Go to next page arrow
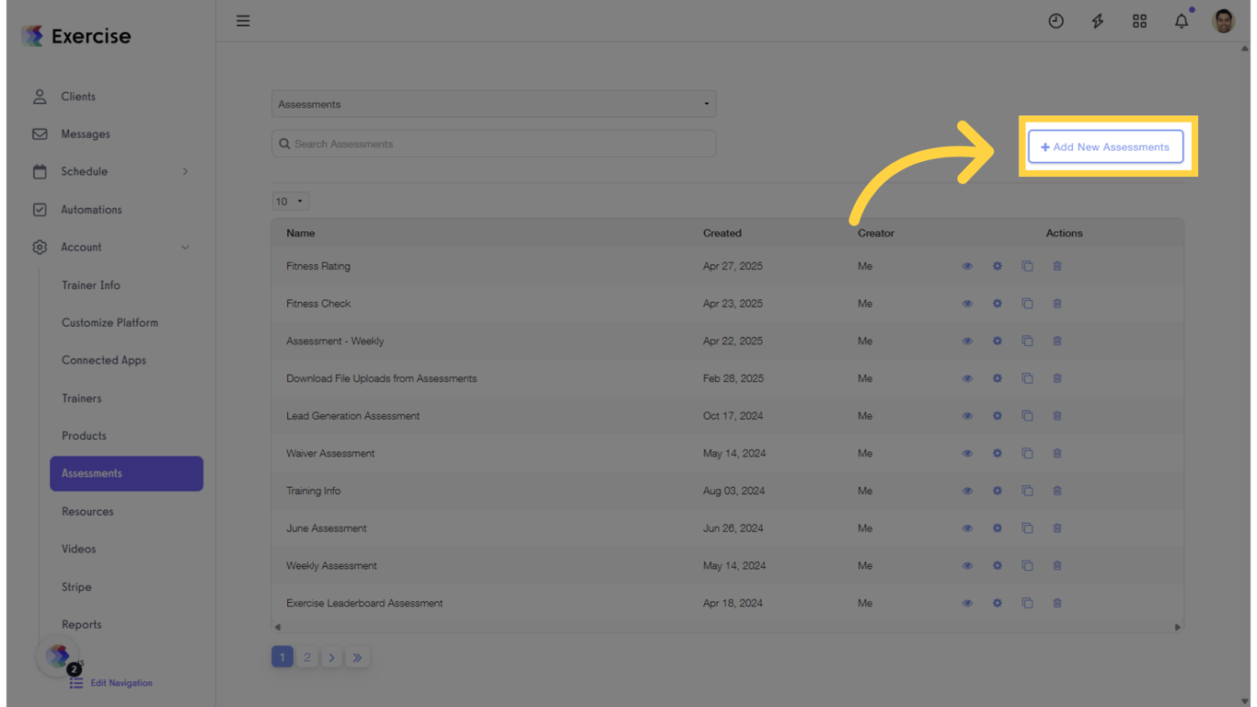 332,657
